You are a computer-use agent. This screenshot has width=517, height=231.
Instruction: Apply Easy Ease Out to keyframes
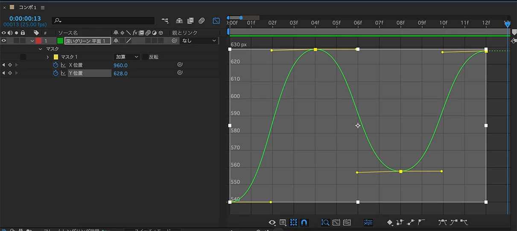pyautogui.click(x=464, y=222)
